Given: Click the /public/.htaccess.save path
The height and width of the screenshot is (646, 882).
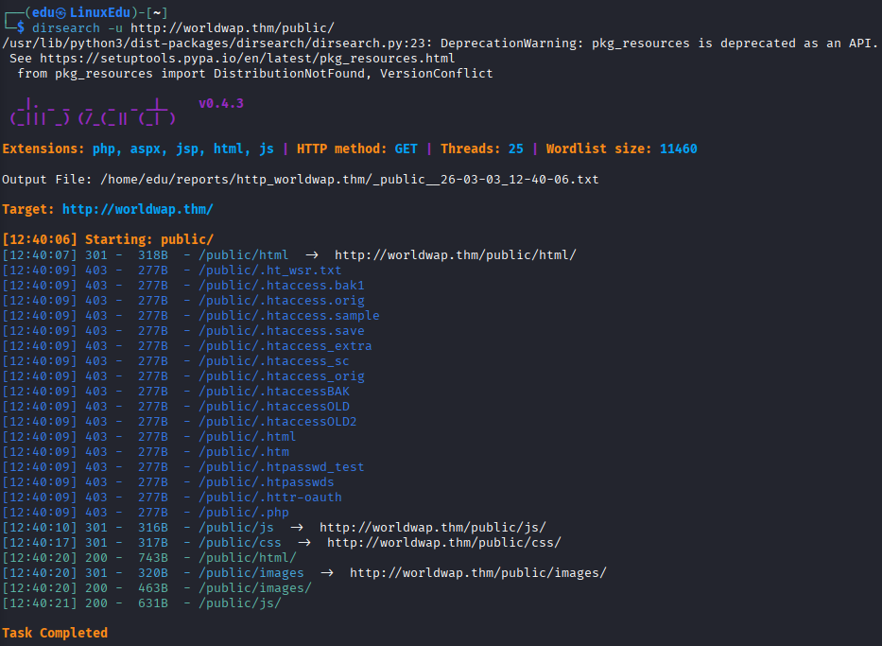Looking at the screenshot, I should click(x=282, y=331).
